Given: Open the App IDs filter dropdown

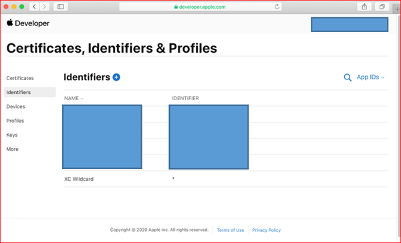Looking at the screenshot, I should [370, 77].
